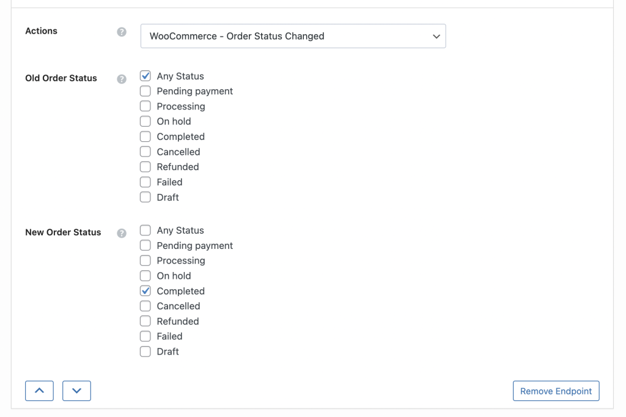Check Pending payment under Old Order Status
The width and height of the screenshot is (626, 417).
(145, 90)
